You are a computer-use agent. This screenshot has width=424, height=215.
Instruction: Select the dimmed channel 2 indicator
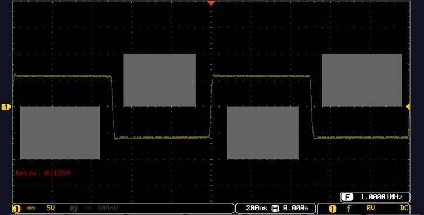(x=74, y=208)
